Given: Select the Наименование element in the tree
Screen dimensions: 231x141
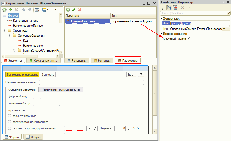Looking at the screenshot, I should coord(33,46).
